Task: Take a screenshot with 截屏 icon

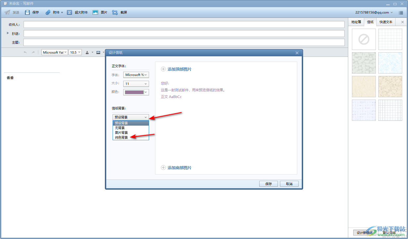Action: point(115,12)
